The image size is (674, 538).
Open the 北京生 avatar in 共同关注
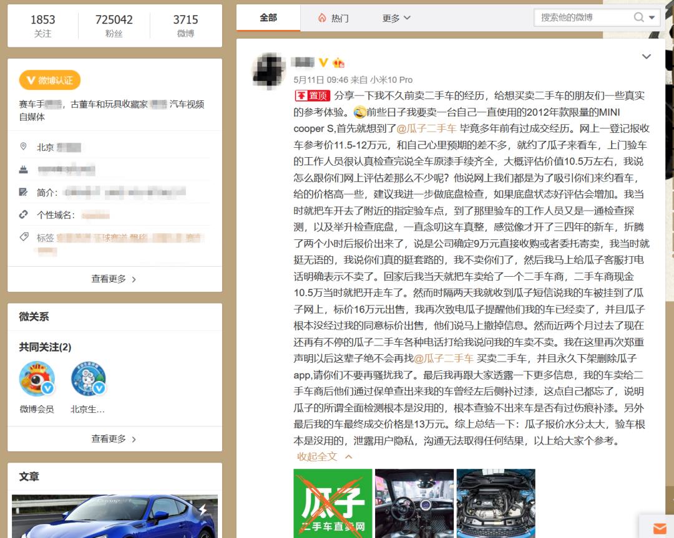point(89,378)
